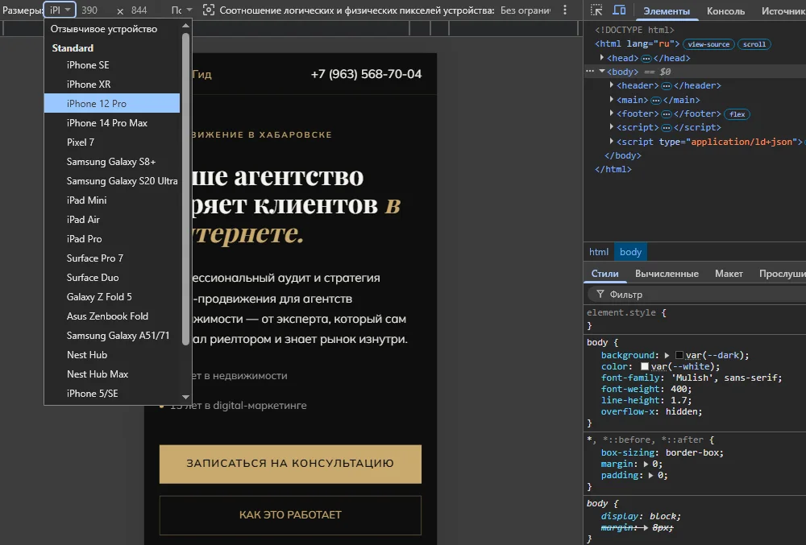Viewport: 806px width, 545px height.
Task: Open the zoom percentage dropdown
Action: 181,10
